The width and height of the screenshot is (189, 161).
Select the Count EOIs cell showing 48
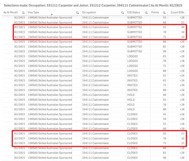click(183, 27)
